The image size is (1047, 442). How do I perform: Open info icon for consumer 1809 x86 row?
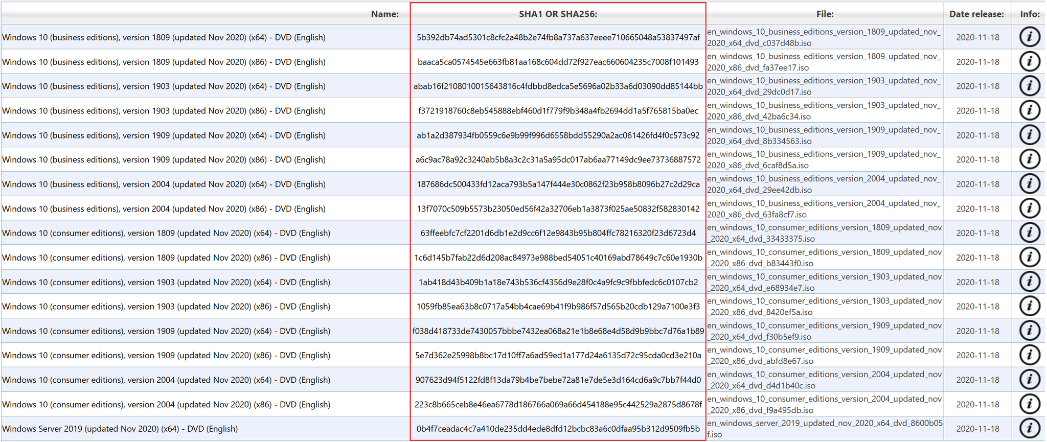(1030, 257)
